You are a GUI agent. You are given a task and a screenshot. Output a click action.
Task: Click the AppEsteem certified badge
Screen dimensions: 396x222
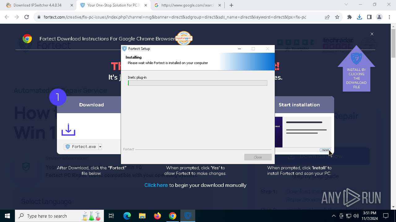(184, 38)
